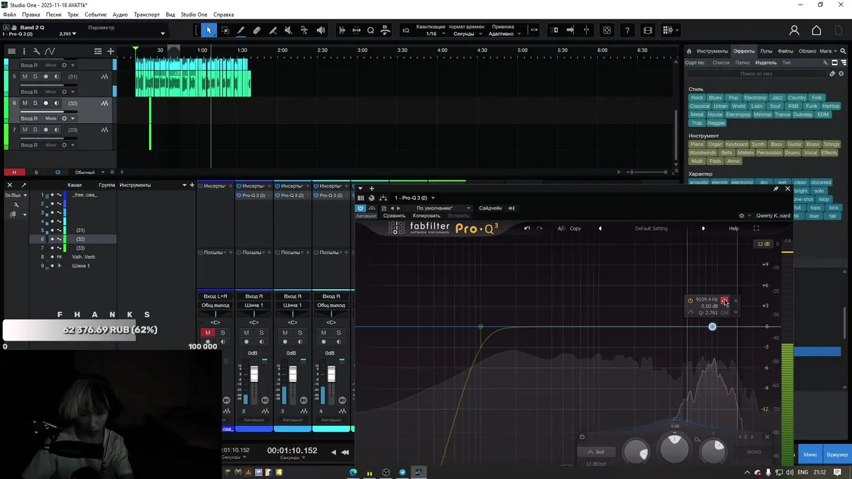Open the Транспорт menu

146,15
